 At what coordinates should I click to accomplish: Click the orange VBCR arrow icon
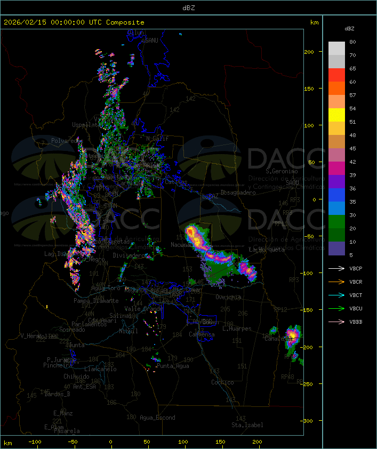click(336, 282)
